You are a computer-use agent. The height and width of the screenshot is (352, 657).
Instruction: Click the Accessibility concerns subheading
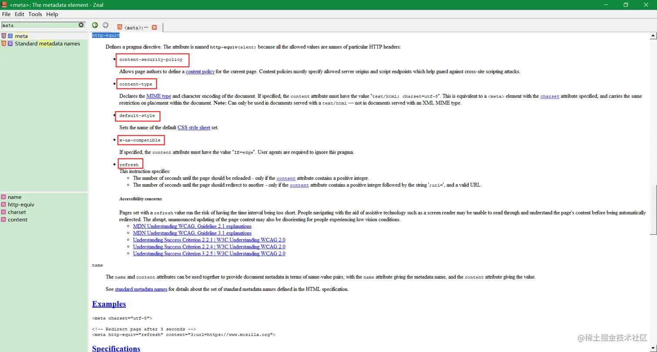click(x=140, y=199)
